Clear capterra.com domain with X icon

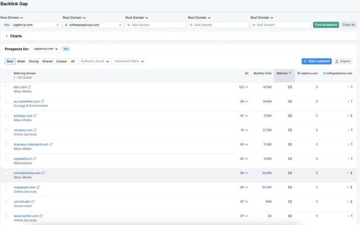[58, 25]
